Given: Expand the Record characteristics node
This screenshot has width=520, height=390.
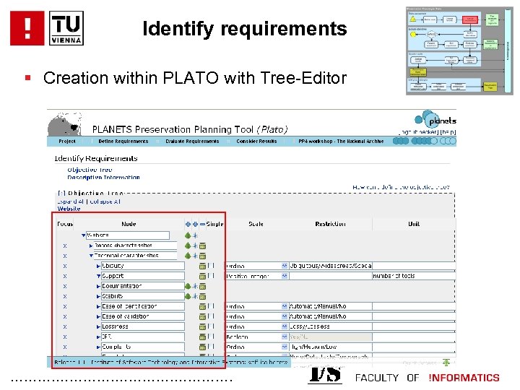Looking at the screenshot, I should click(91, 246).
